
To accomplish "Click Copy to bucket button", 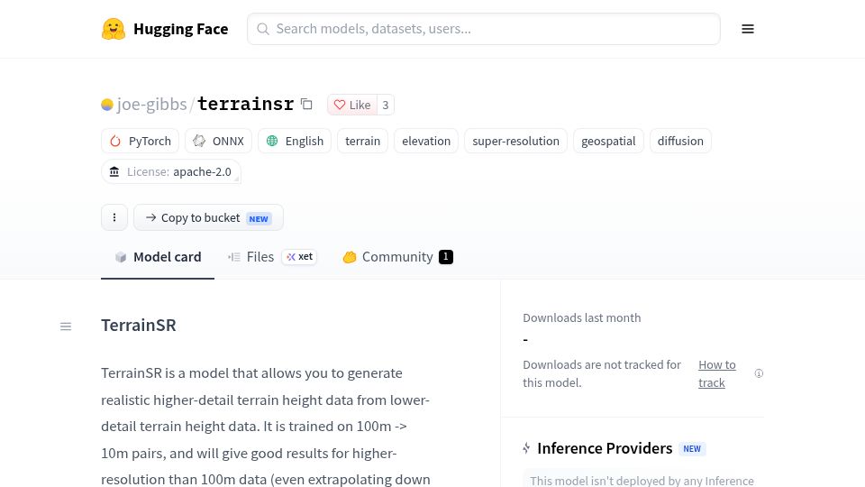I will 208,217.
